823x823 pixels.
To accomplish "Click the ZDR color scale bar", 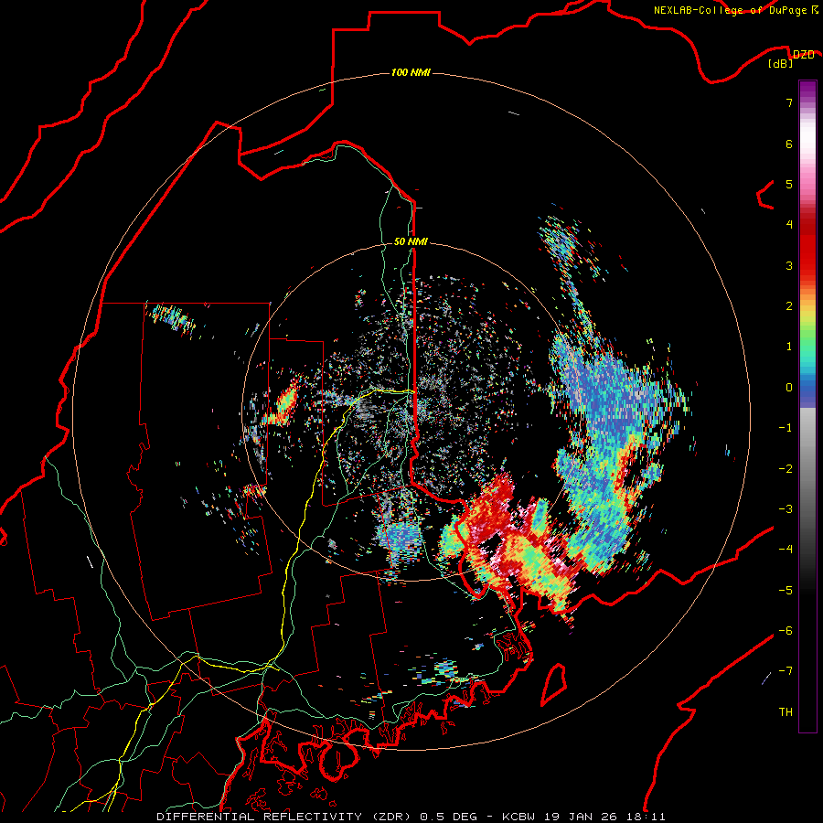I will [807, 406].
